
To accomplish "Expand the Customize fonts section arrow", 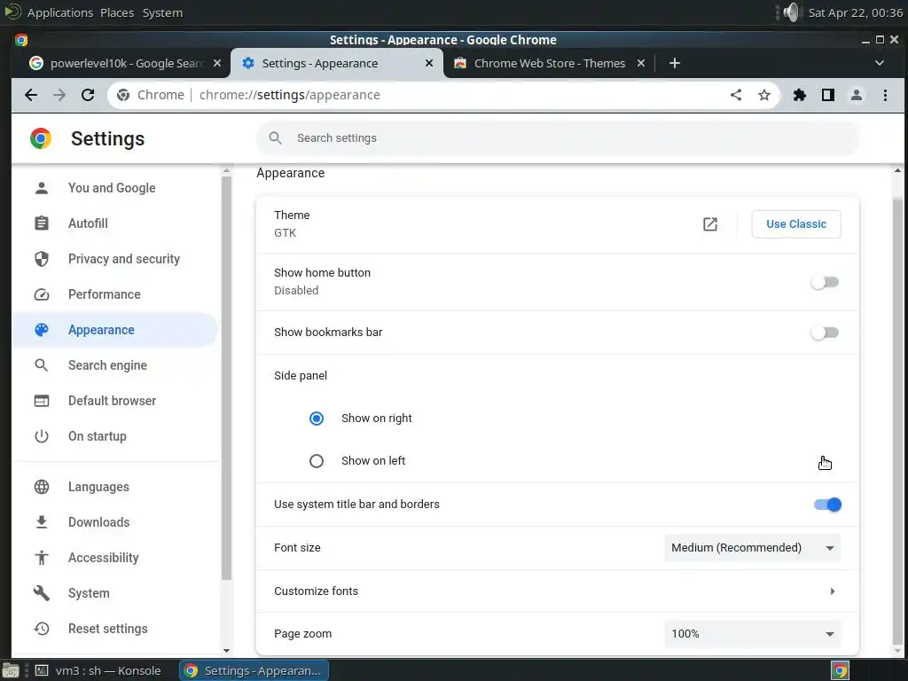I will 832,591.
